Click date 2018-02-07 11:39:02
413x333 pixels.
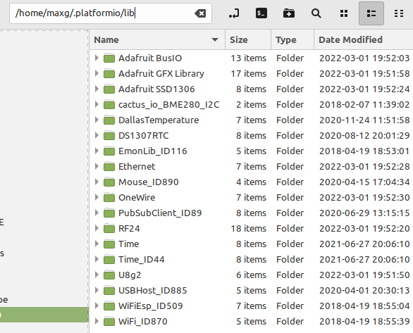pyautogui.click(x=364, y=104)
